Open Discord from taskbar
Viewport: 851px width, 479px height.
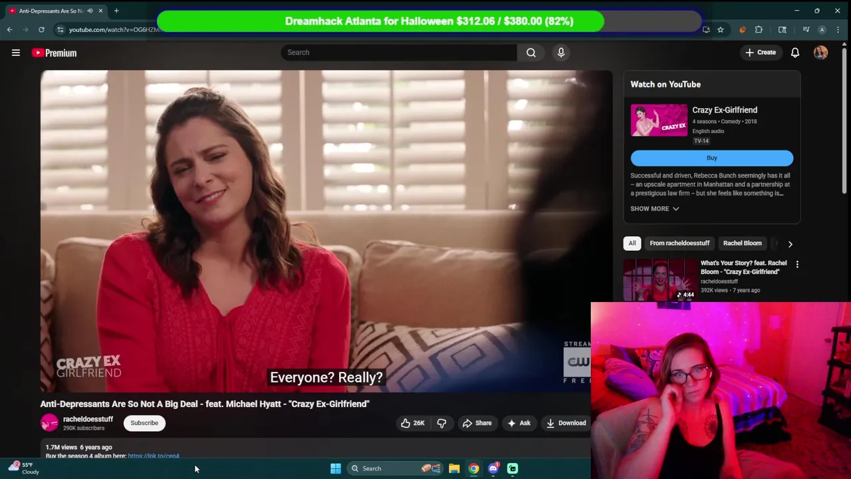click(x=493, y=468)
